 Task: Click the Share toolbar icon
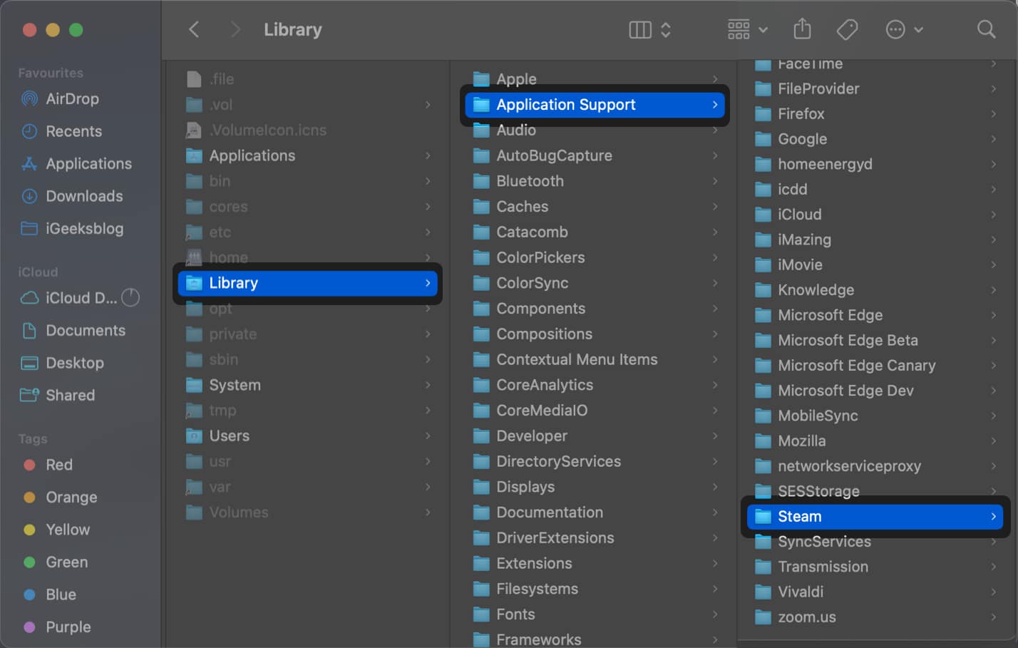click(803, 29)
